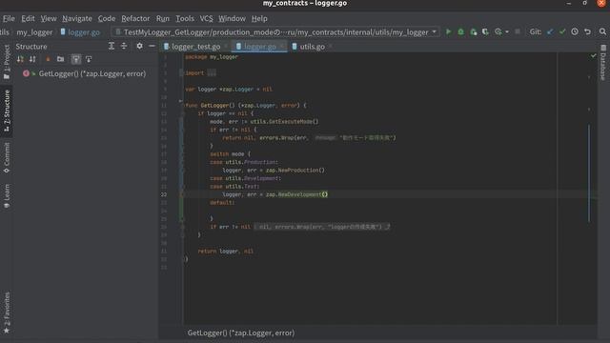The height and width of the screenshot is (343, 610).
Task: Open the Window menu
Action: point(232,18)
